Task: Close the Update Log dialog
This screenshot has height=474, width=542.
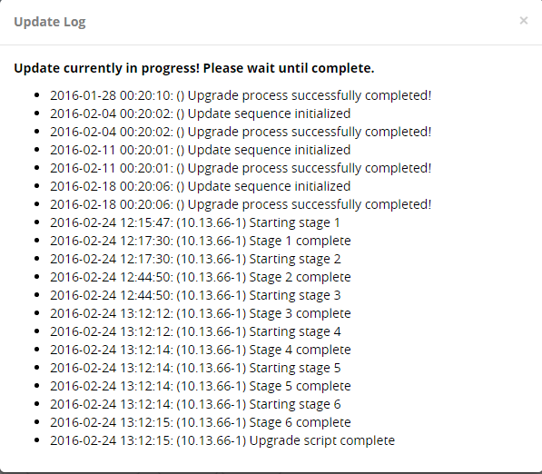Action: 523,21
